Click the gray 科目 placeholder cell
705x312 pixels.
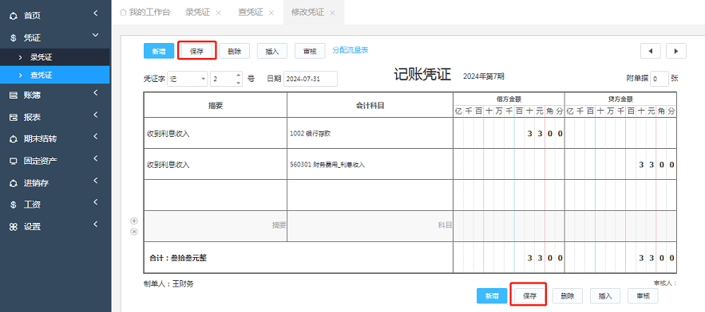(370, 226)
